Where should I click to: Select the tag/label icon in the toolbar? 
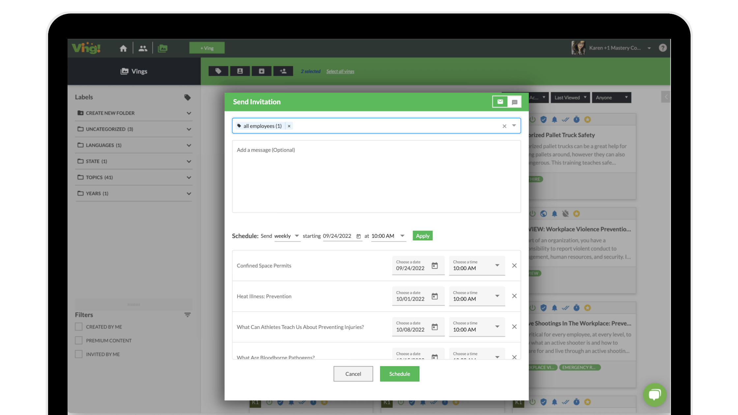tap(218, 71)
